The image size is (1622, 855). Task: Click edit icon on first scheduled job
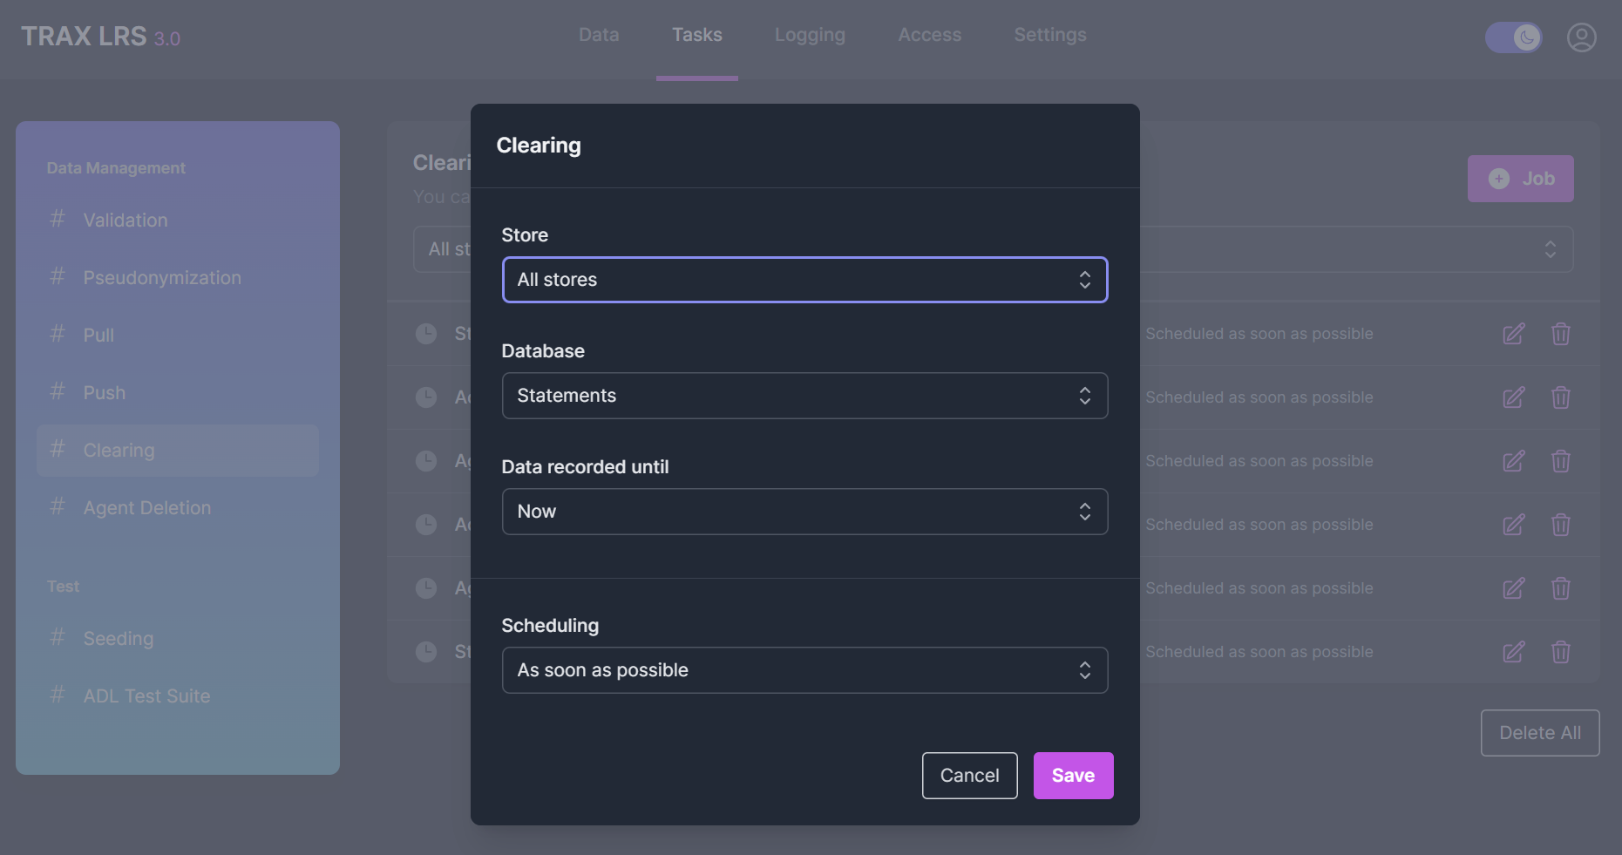point(1514,334)
